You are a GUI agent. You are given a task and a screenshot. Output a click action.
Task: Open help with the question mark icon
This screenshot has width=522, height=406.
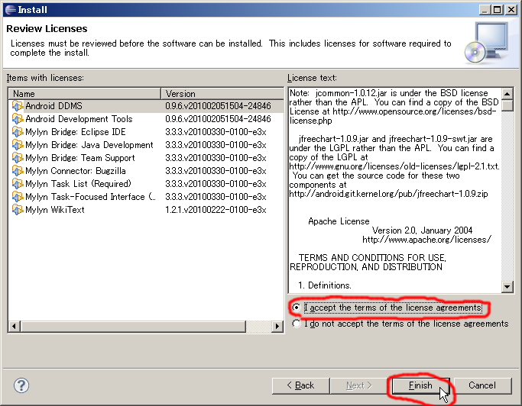click(21, 385)
